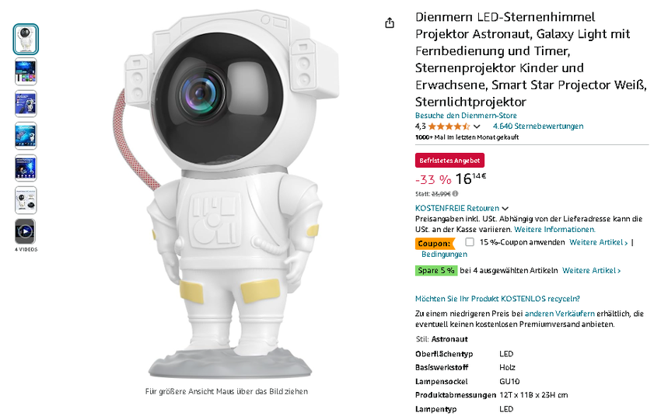Screen dimensions: 661x416
Task: Open the 4 videos thumbnail with play icon
Action: coord(26,231)
